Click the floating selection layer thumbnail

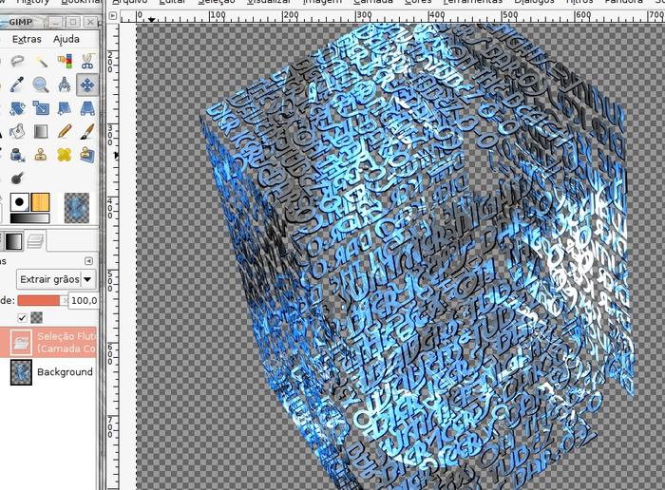(21, 342)
